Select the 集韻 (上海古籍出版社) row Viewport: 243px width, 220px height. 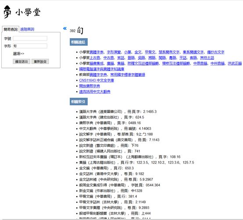point(136,163)
